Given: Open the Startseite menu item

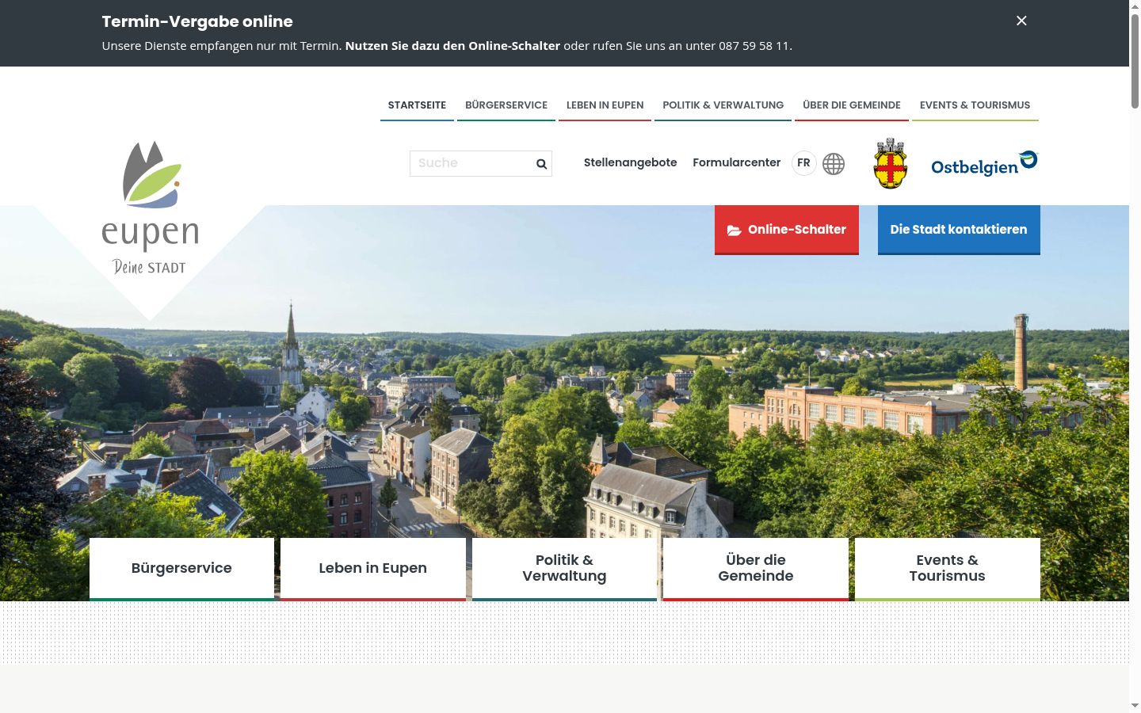Looking at the screenshot, I should tap(417, 105).
